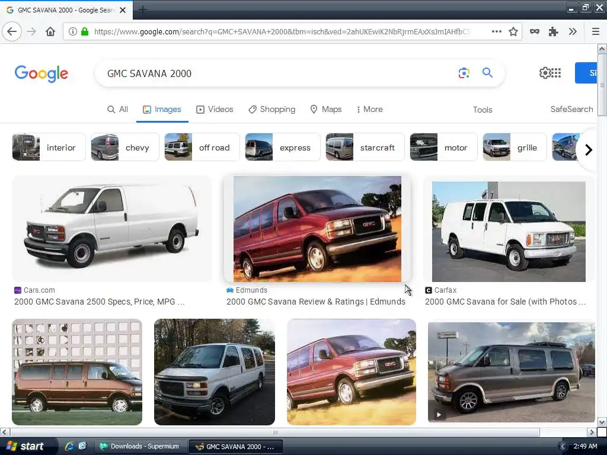Open '2000 GMC Savana for Sale' link
Screen dimensions: 607x455
tap(505, 302)
